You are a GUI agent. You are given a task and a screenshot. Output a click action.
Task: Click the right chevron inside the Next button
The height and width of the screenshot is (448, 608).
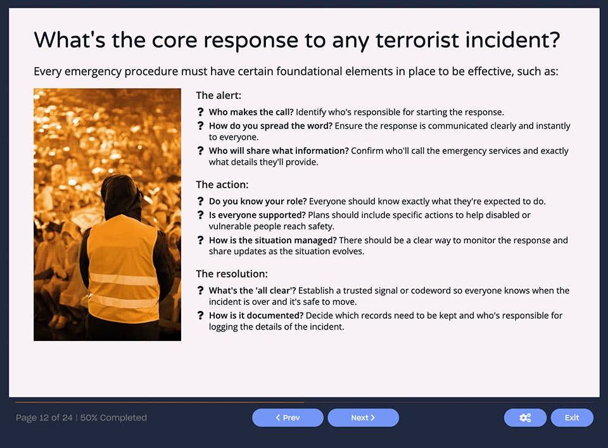pos(374,418)
